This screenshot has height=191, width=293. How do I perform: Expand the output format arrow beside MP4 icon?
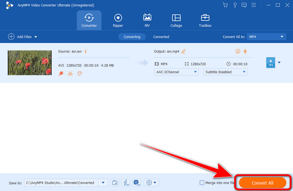point(279,62)
